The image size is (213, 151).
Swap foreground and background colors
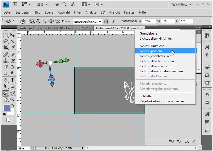click(13, 105)
